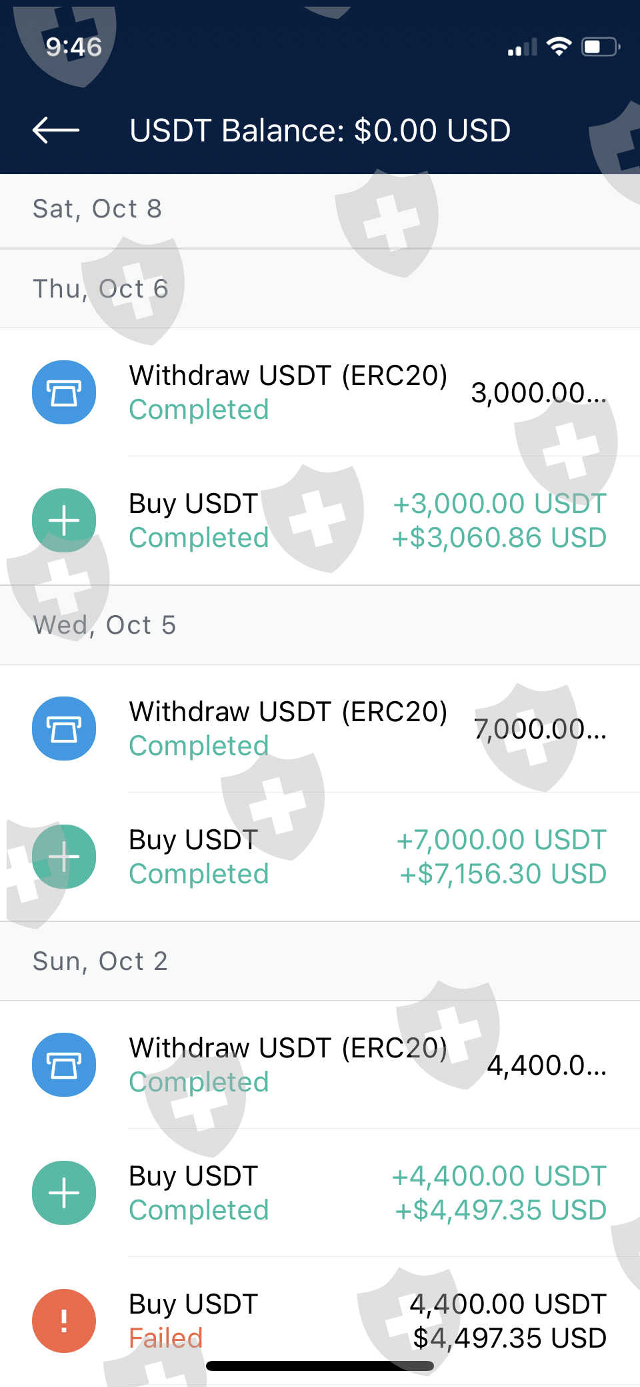Tap the red failed transaction icon
Screen dimensions: 640x1387
(64, 1321)
